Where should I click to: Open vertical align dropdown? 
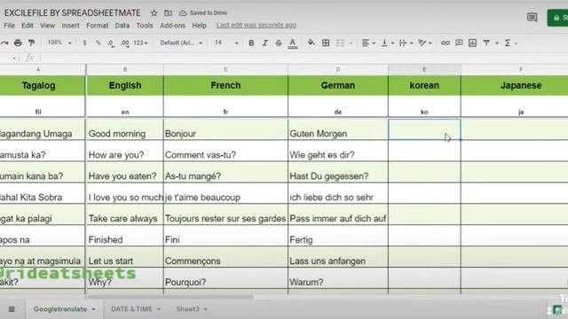click(x=387, y=43)
